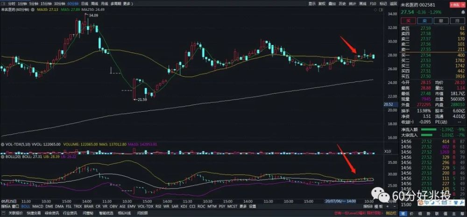
Task: Switch to 周线 weekly chart
Action: [x=94, y=4]
